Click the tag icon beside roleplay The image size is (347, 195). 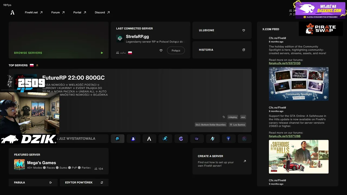tap(224, 117)
